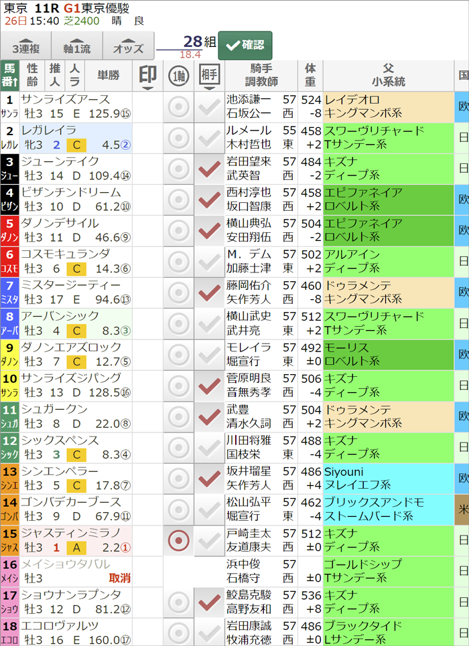Uncheck opponent box for ビザンチンドリーム
469x646 pixels.
point(210,199)
